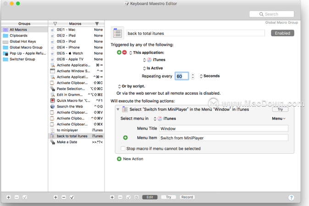This screenshot has width=309, height=206.
Task: Toggle the Enabled button for this macro
Action: [282, 33]
